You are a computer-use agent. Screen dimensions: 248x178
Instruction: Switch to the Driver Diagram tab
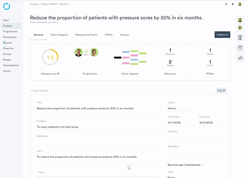[x=59, y=35]
